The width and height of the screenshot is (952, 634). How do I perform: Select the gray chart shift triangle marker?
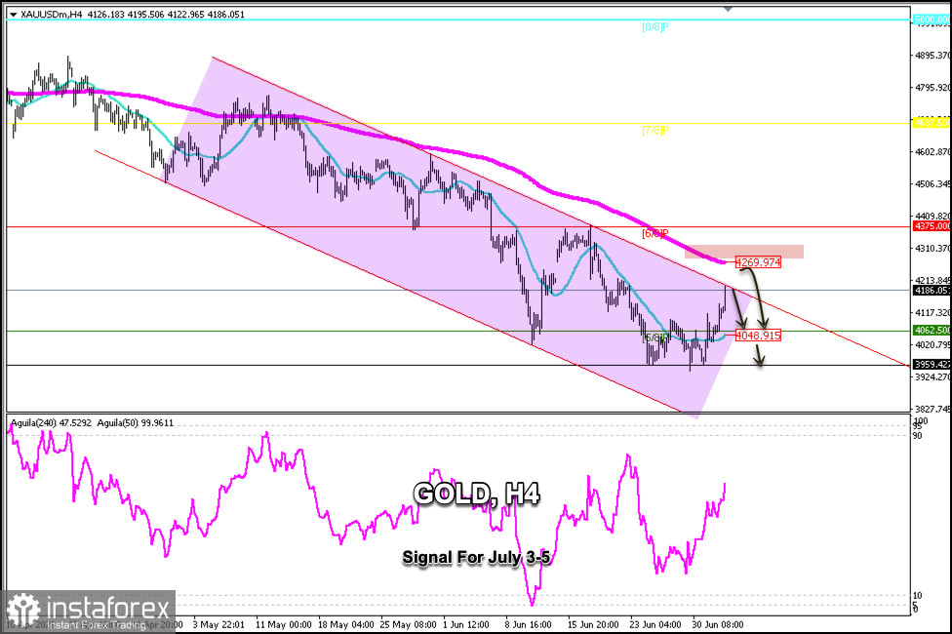click(x=728, y=9)
